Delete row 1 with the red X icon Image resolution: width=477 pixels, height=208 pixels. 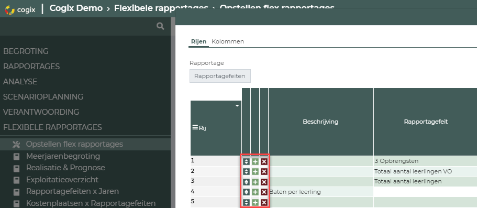[264, 162]
